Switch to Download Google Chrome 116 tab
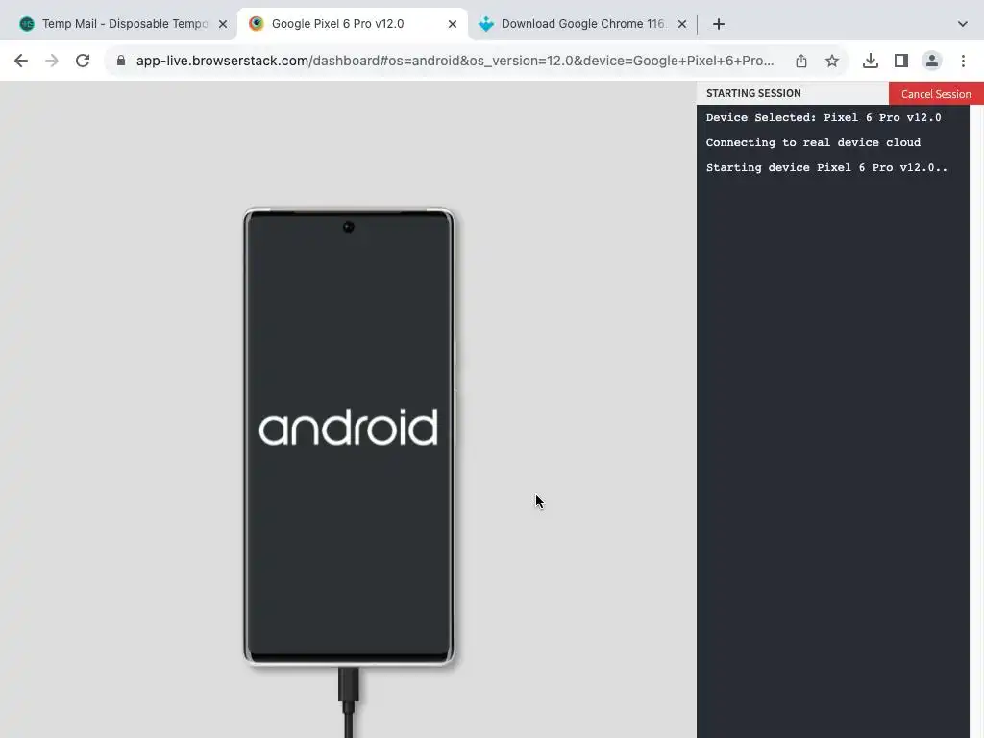This screenshot has width=984, height=738. 582,24
